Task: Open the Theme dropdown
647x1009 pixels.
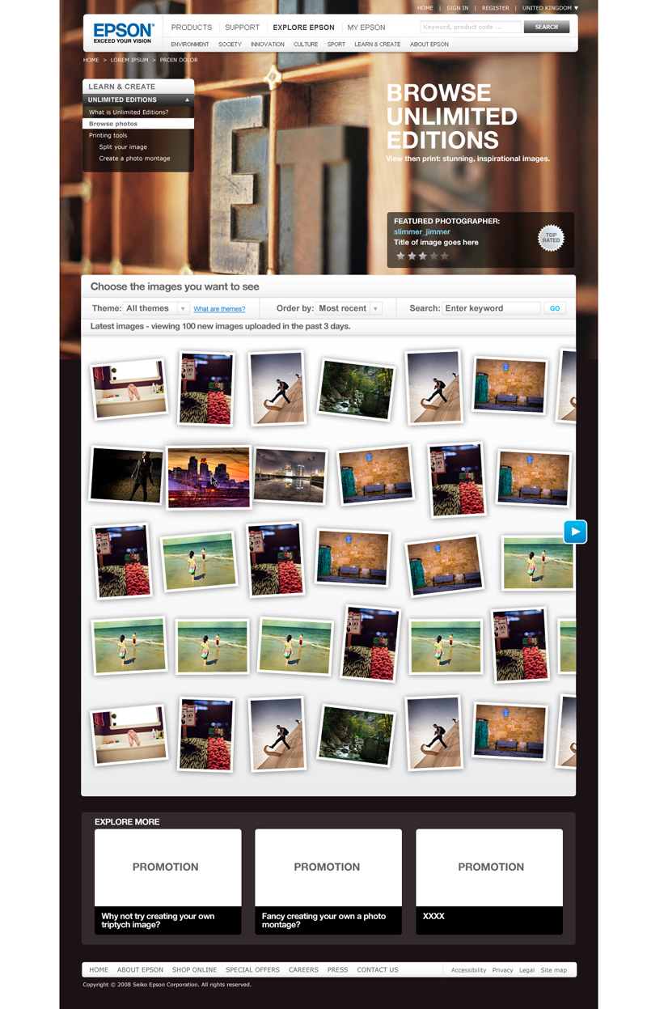Action: pos(184,308)
